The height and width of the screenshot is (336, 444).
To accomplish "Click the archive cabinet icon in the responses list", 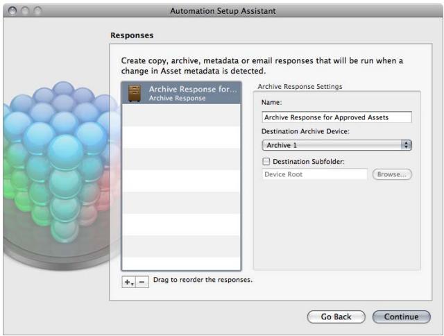I will pos(134,93).
